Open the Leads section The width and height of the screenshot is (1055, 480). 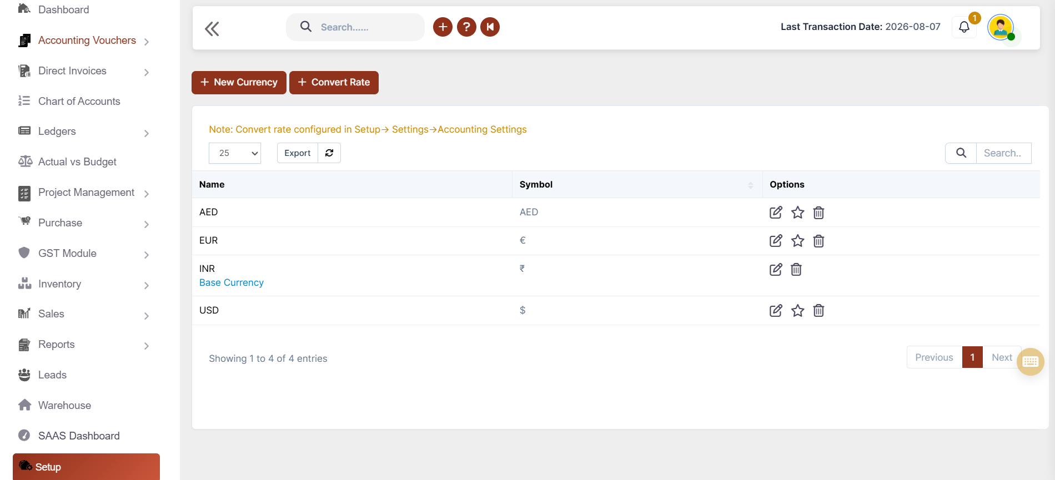[52, 375]
